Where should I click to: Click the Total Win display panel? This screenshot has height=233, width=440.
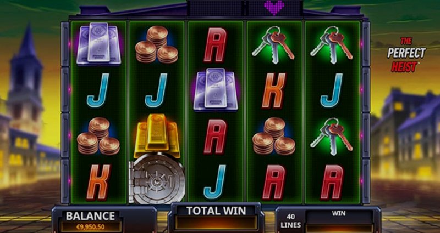(x=216, y=218)
